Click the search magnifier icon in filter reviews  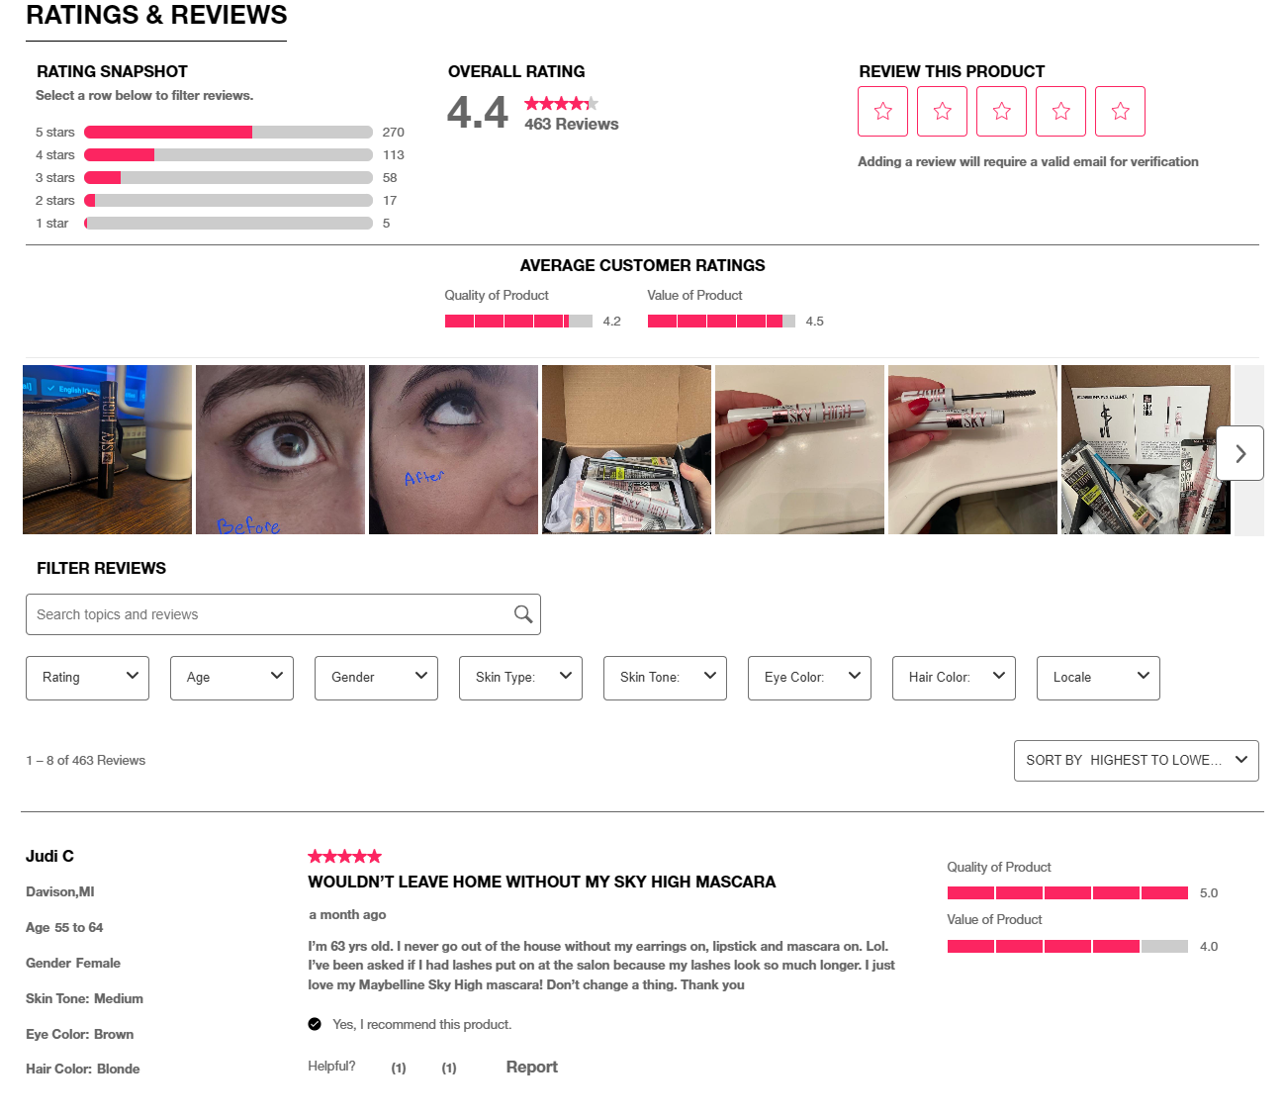pos(523,614)
